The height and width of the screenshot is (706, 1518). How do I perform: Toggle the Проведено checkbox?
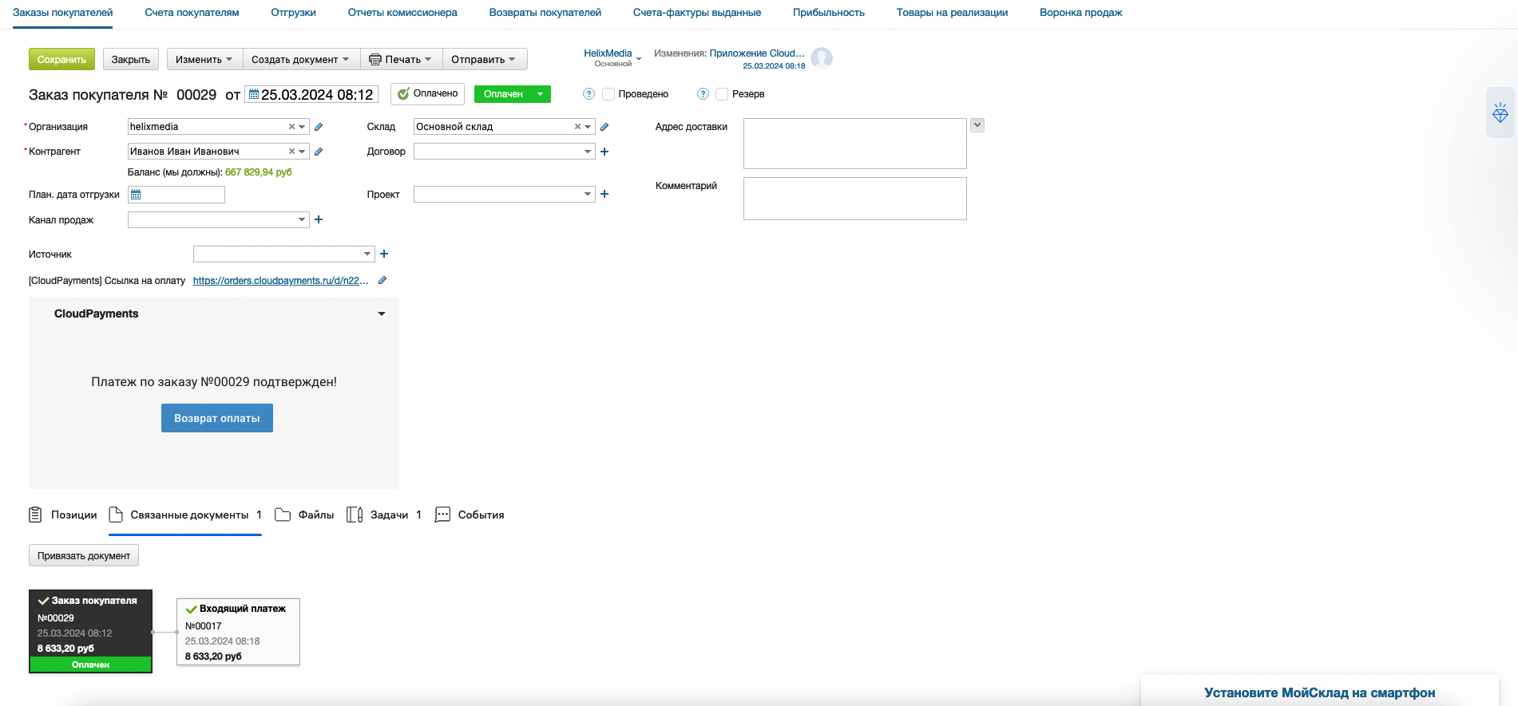click(608, 94)
